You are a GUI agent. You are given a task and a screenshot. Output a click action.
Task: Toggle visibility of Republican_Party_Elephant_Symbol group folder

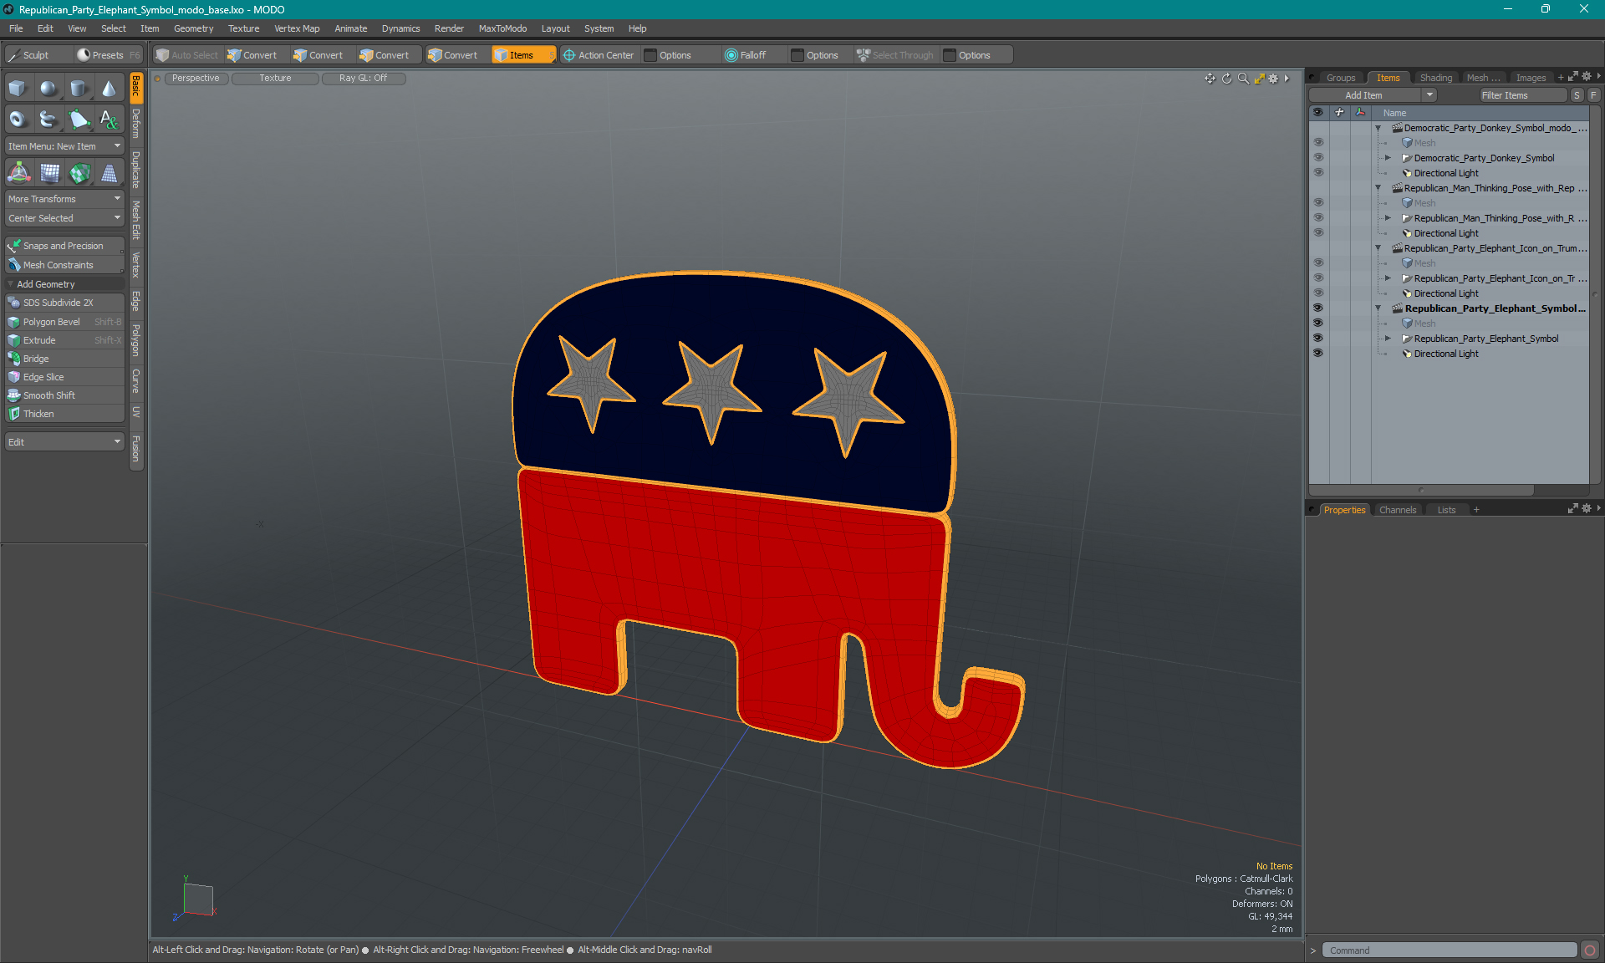(x=1318, y=339)
